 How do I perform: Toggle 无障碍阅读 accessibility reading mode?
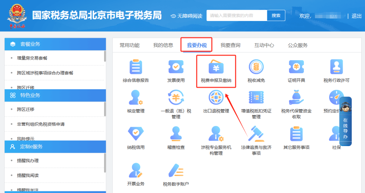pos(186,16)
